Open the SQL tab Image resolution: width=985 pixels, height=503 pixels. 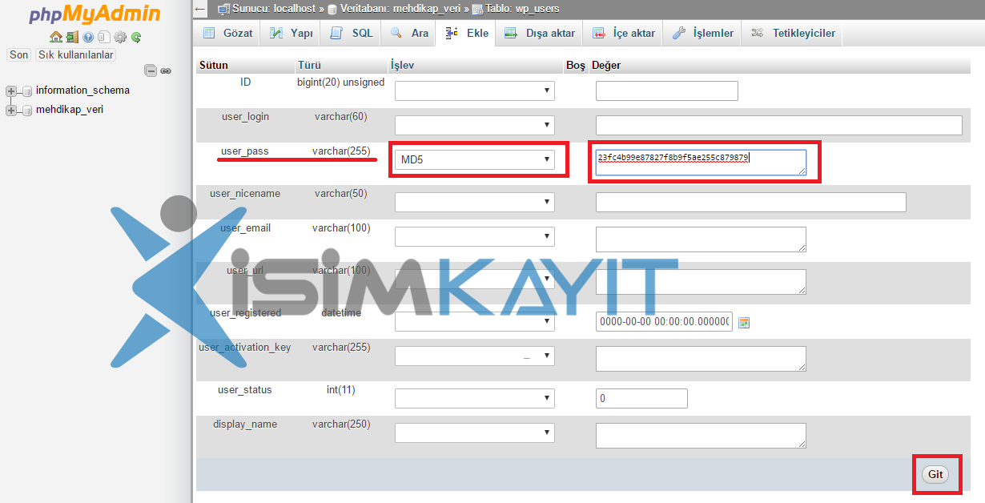coord(352,33)
